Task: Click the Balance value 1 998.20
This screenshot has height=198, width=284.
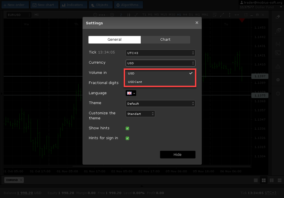Action: 25,193
